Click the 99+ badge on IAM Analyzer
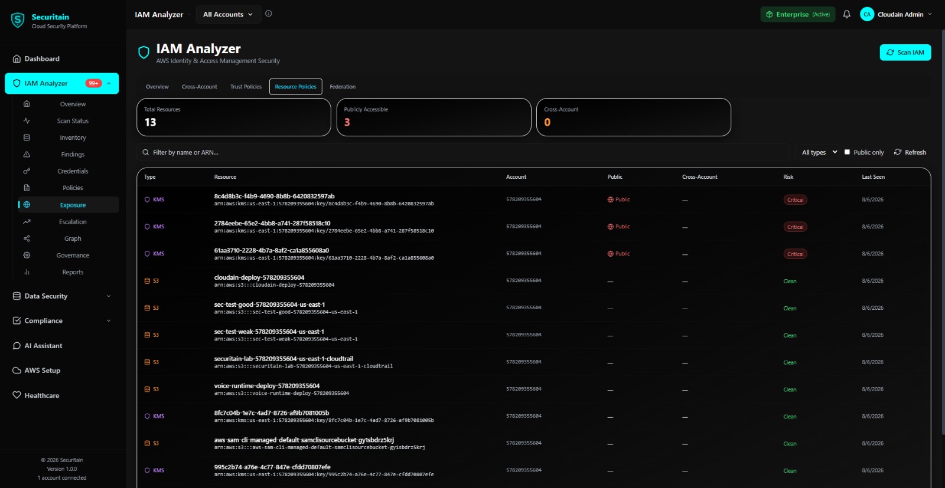 93,83
